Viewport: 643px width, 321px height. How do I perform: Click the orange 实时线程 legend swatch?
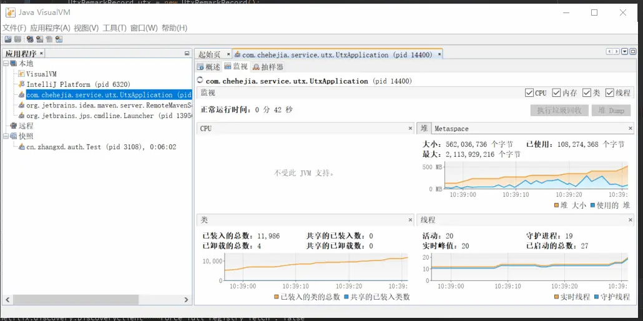click(557, 297)
